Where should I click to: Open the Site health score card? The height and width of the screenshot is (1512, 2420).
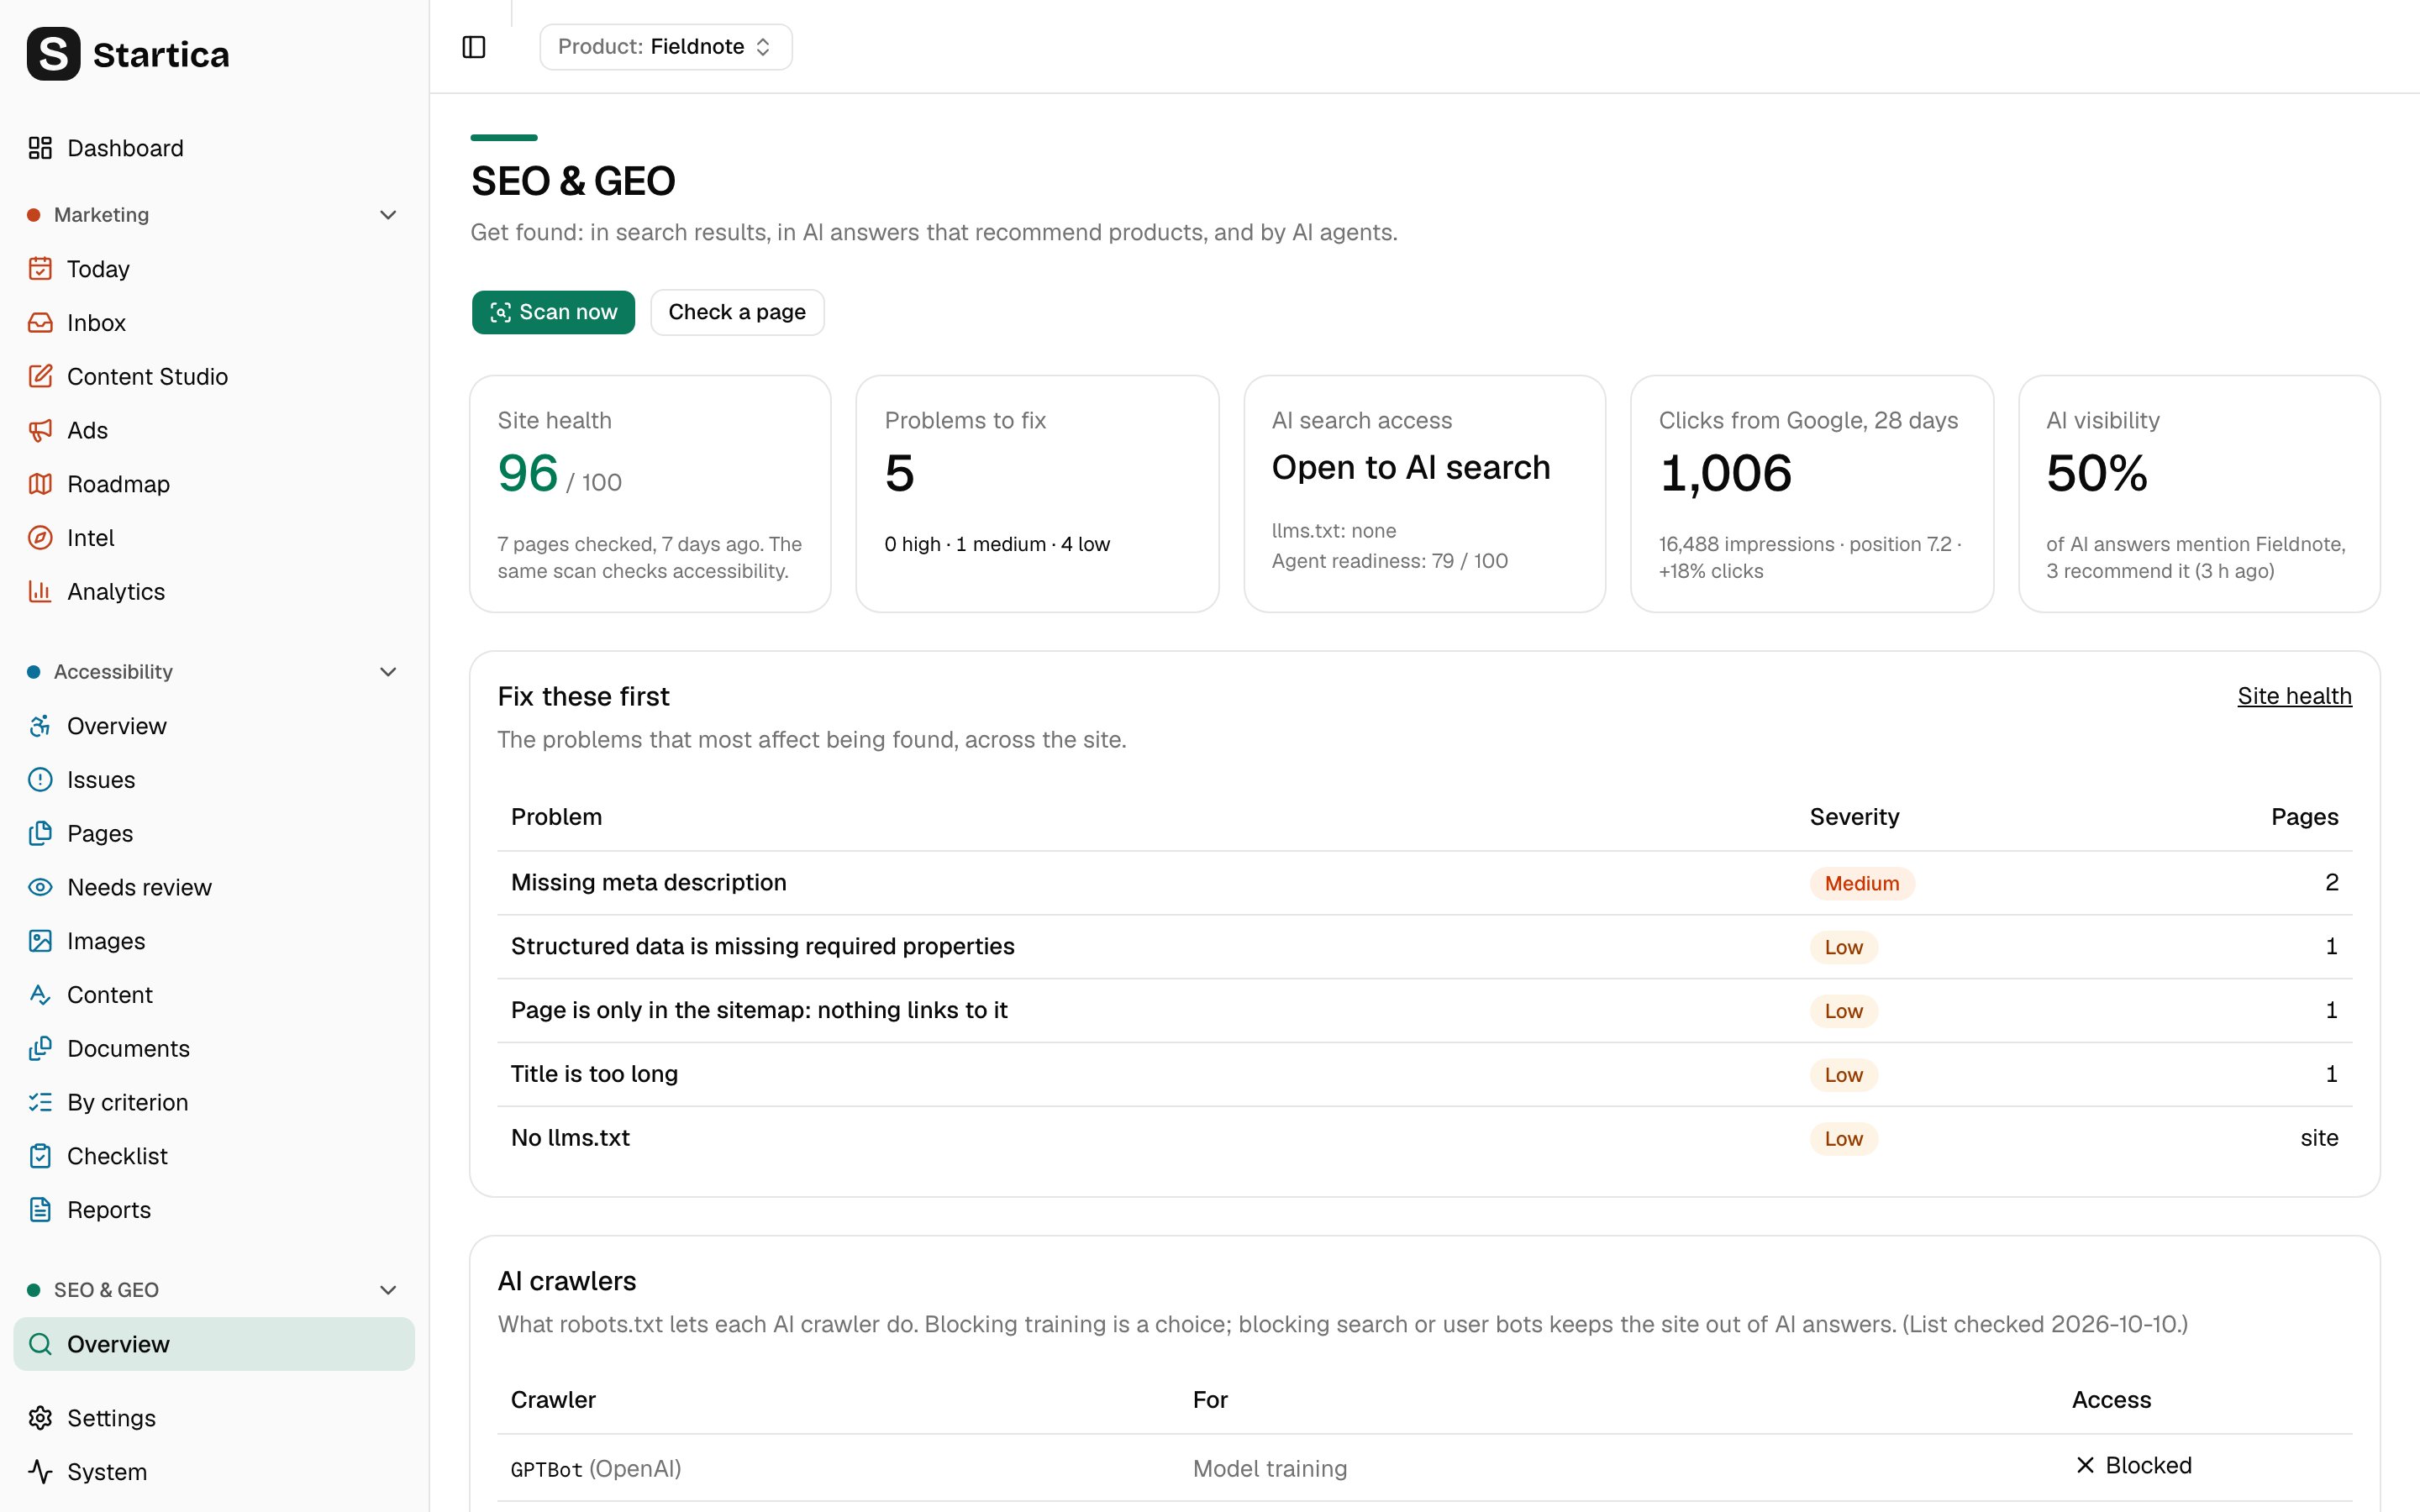point(650,494)
